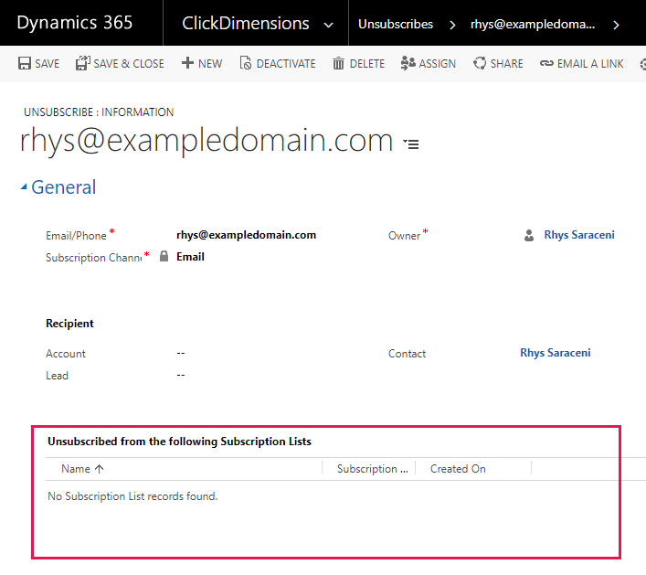Click the NEW toolbar label
Screen dimensions: 646x575
point(210,64)
